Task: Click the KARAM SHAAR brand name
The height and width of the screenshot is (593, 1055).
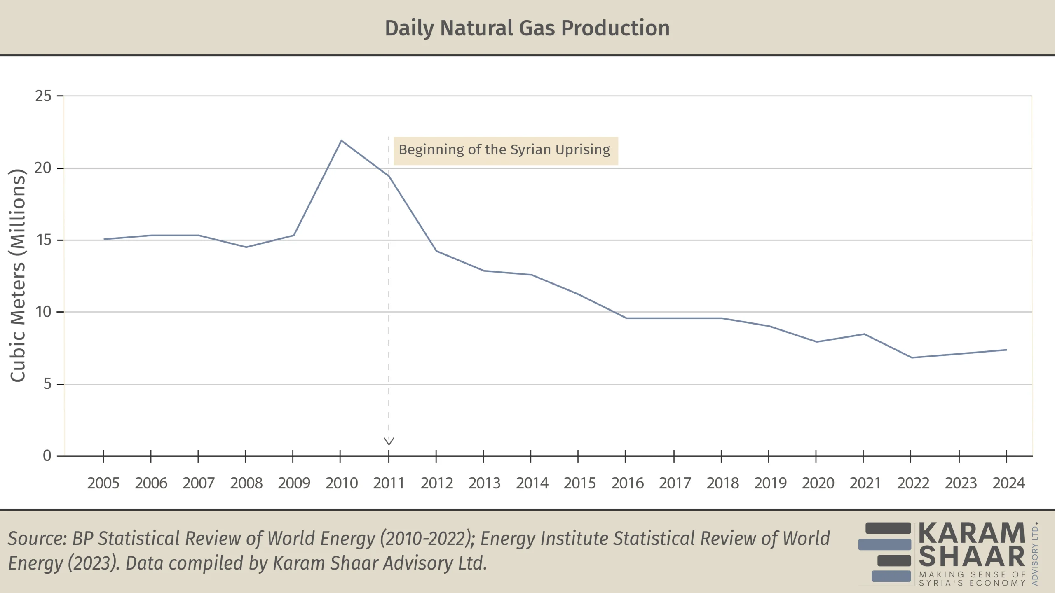Action: click(x=972, y=544)
